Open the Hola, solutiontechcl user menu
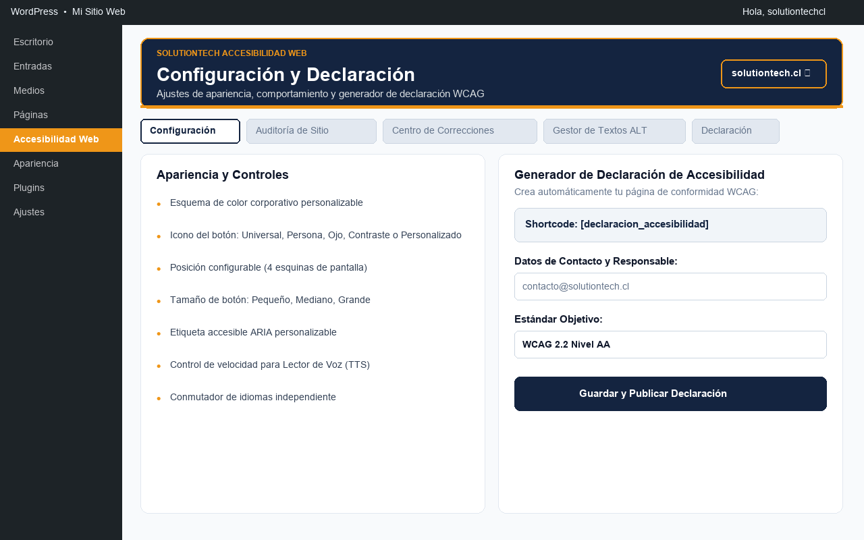 [784, 11]
